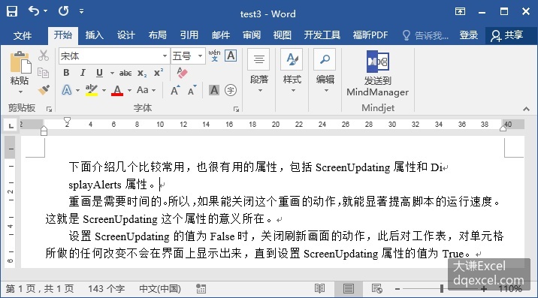This screenshot has width=538, height=298.
Task: Click the phonetic guide wén icon
Action: (x=214, y=56)
